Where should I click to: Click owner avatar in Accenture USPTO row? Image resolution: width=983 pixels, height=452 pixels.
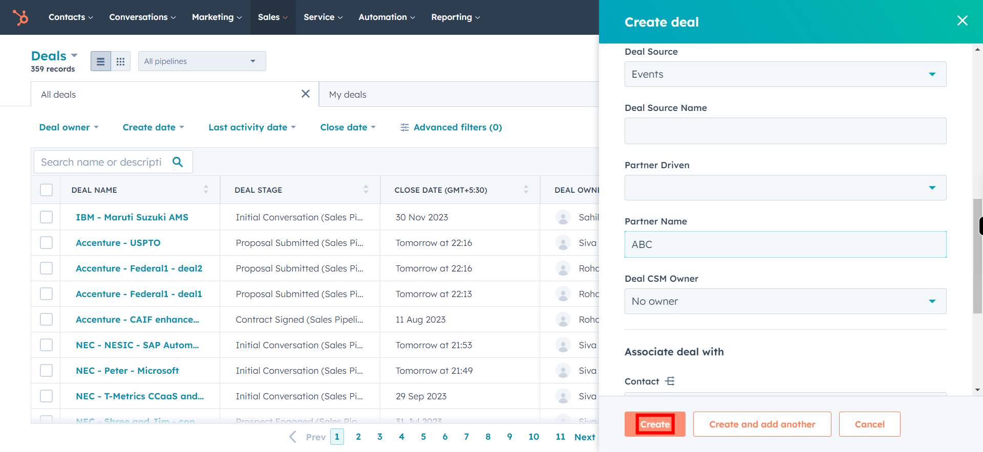[563, 243]
